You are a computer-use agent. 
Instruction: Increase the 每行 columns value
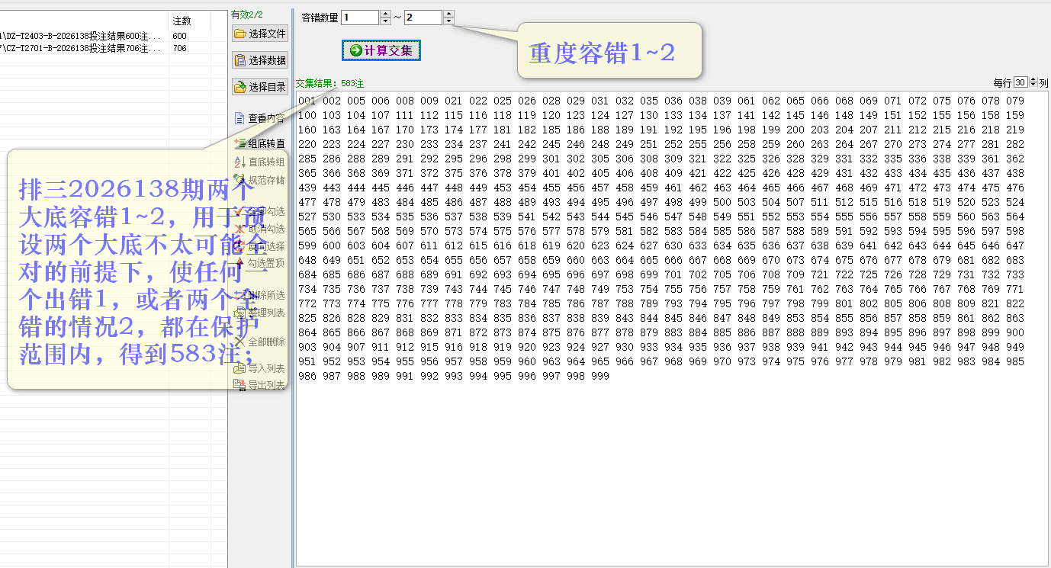[x=1033, y=79]
